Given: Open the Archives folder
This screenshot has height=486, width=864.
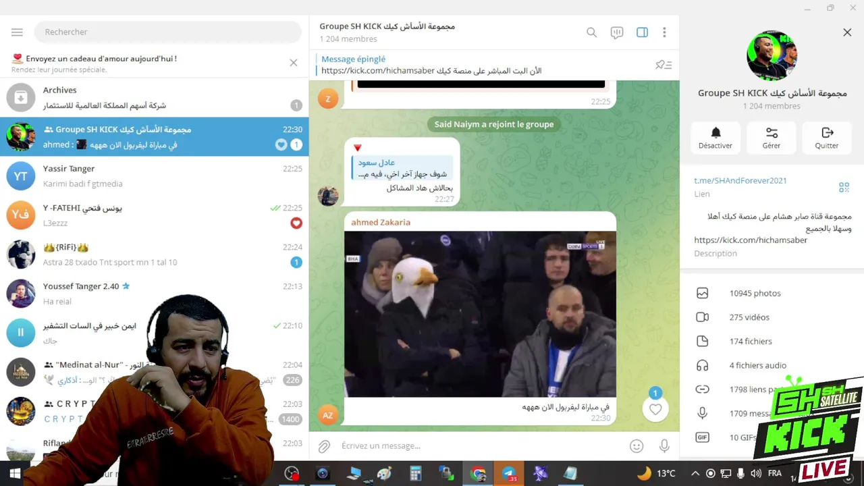Looking at the screenshot, I should click(154, 97).
